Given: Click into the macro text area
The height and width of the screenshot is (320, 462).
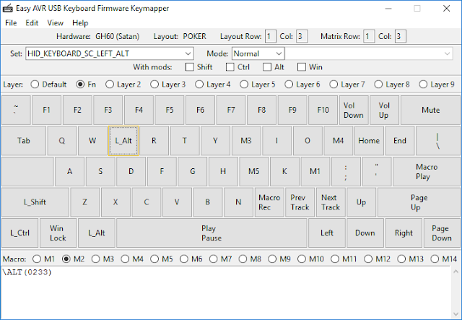Looking at the screenshot, I should point(226,292).
